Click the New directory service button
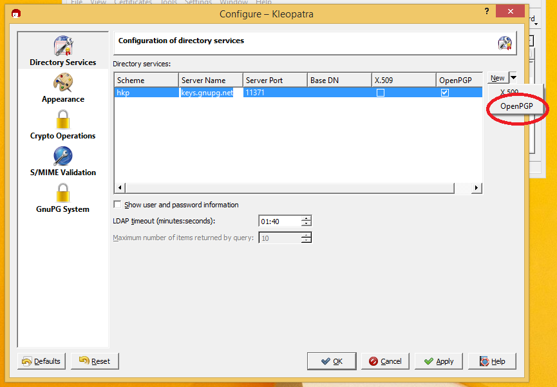Screen dimensions: 557x387 pyautogui.click(x=498, y=78)
